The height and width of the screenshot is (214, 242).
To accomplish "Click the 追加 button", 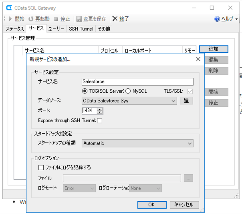I will pos(214,49).
